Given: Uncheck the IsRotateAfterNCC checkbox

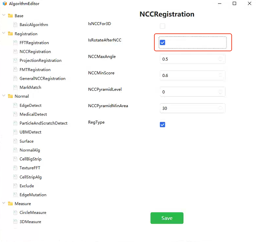Looking at the screenshot, I should [162, 42].
